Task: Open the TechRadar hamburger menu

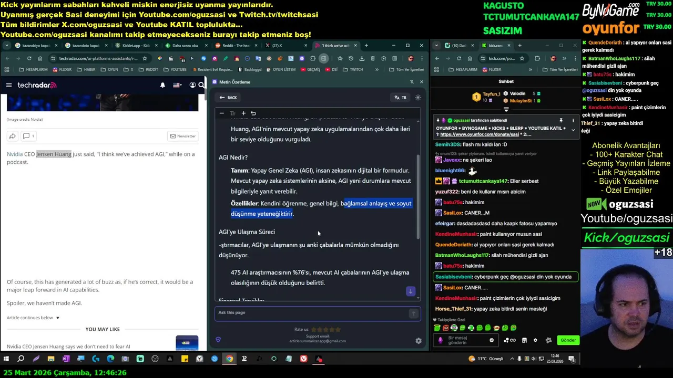Action: click(9, 85)
